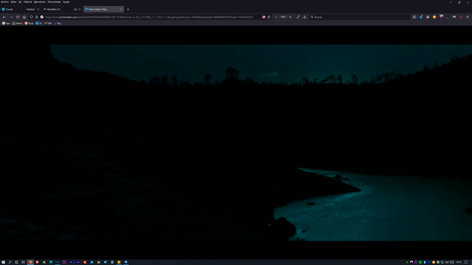Screen dimensions: 472x265
Task: Click the taskbar clock
Action: point(459,262)
